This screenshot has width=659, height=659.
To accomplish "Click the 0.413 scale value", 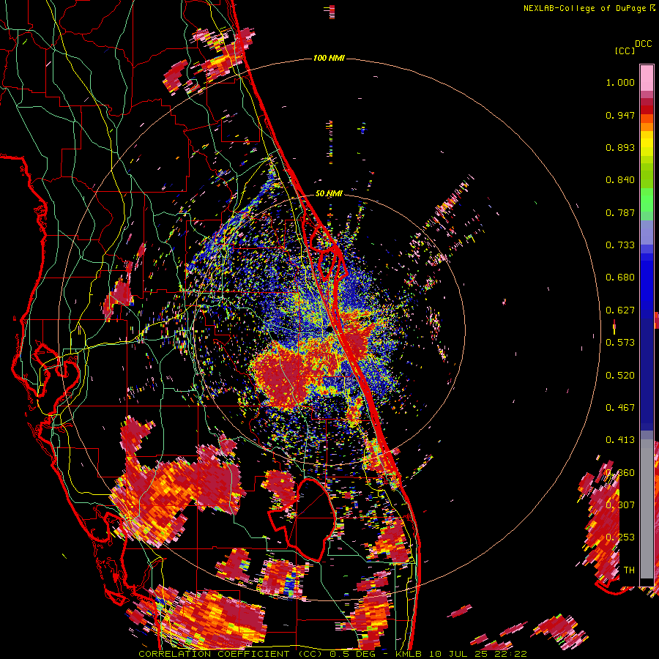I will 620,440.
